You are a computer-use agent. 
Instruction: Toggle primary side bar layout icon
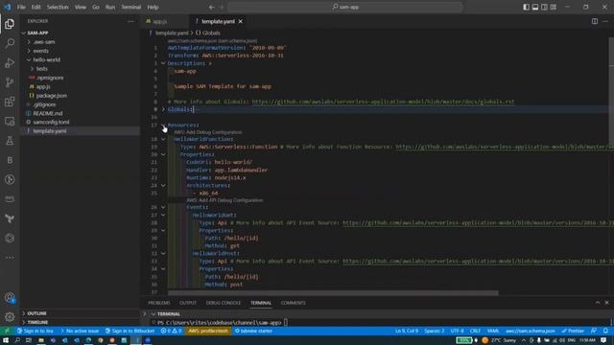click(x=526, y=7)
